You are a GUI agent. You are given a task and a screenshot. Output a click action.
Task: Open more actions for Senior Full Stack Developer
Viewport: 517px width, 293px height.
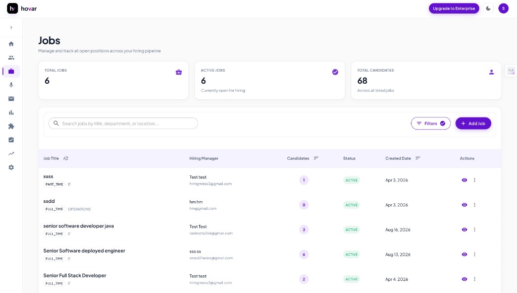475,279
